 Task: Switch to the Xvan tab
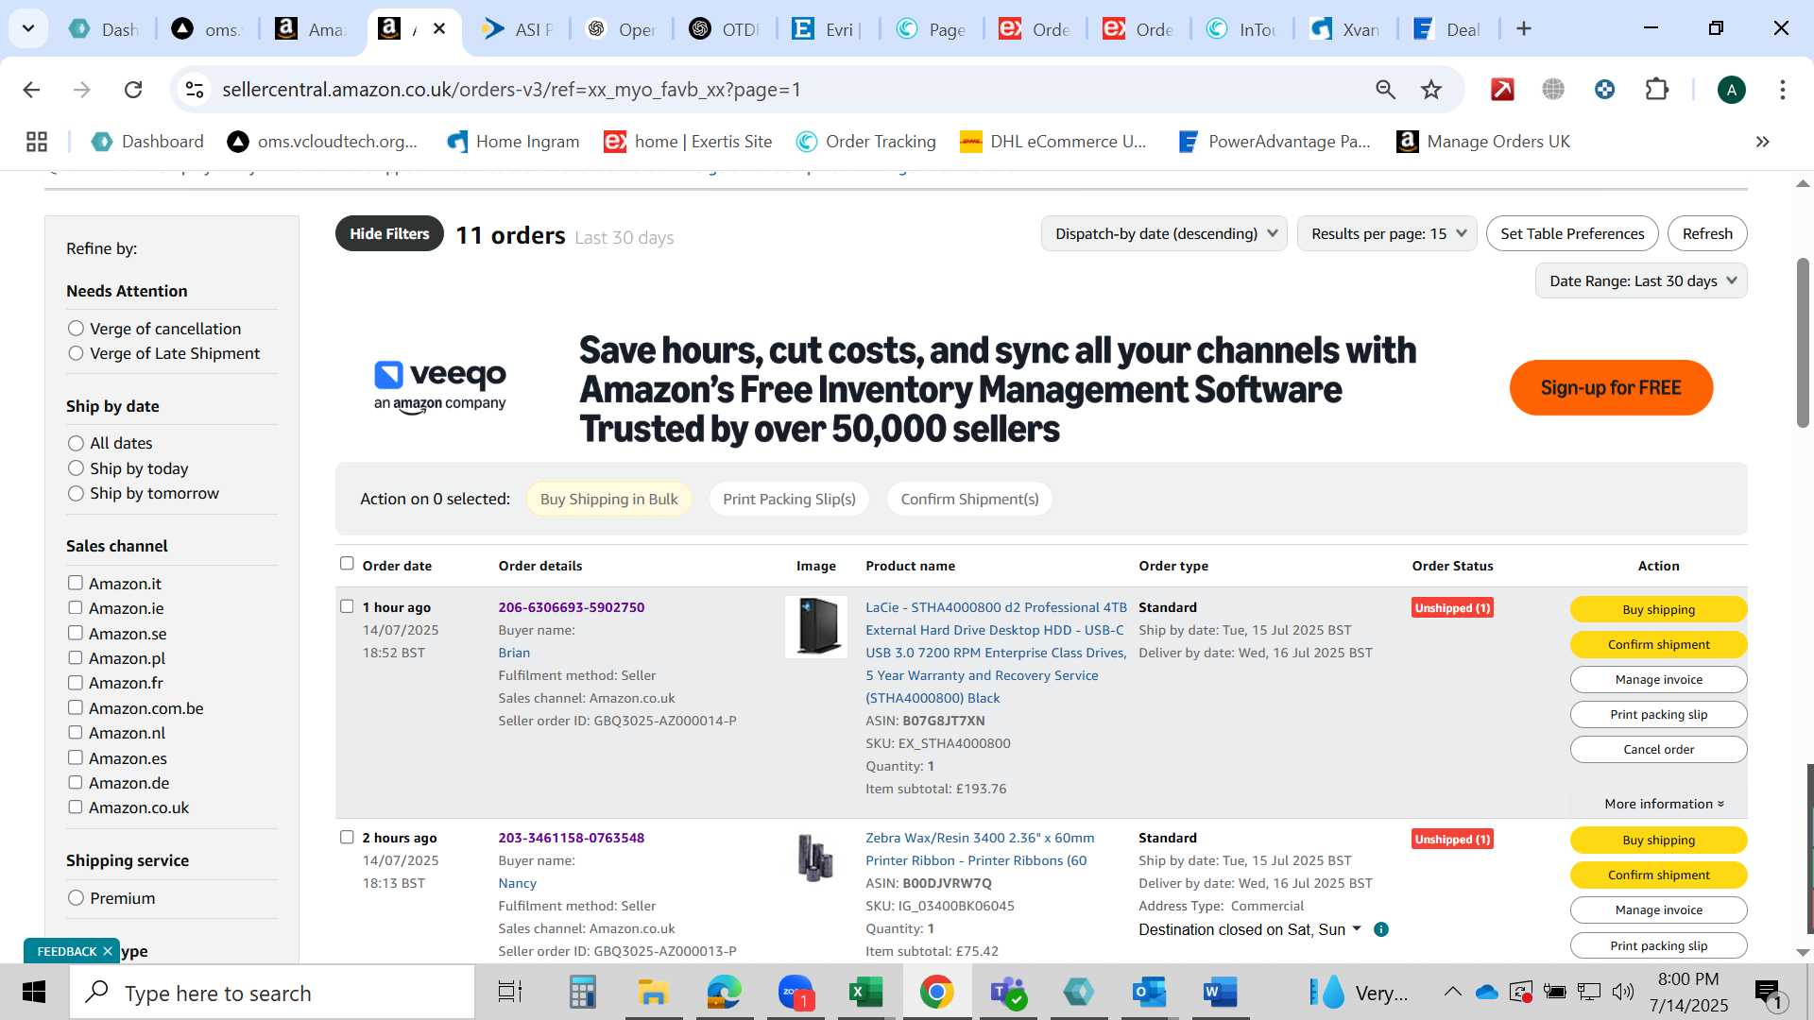point(1345,29)
